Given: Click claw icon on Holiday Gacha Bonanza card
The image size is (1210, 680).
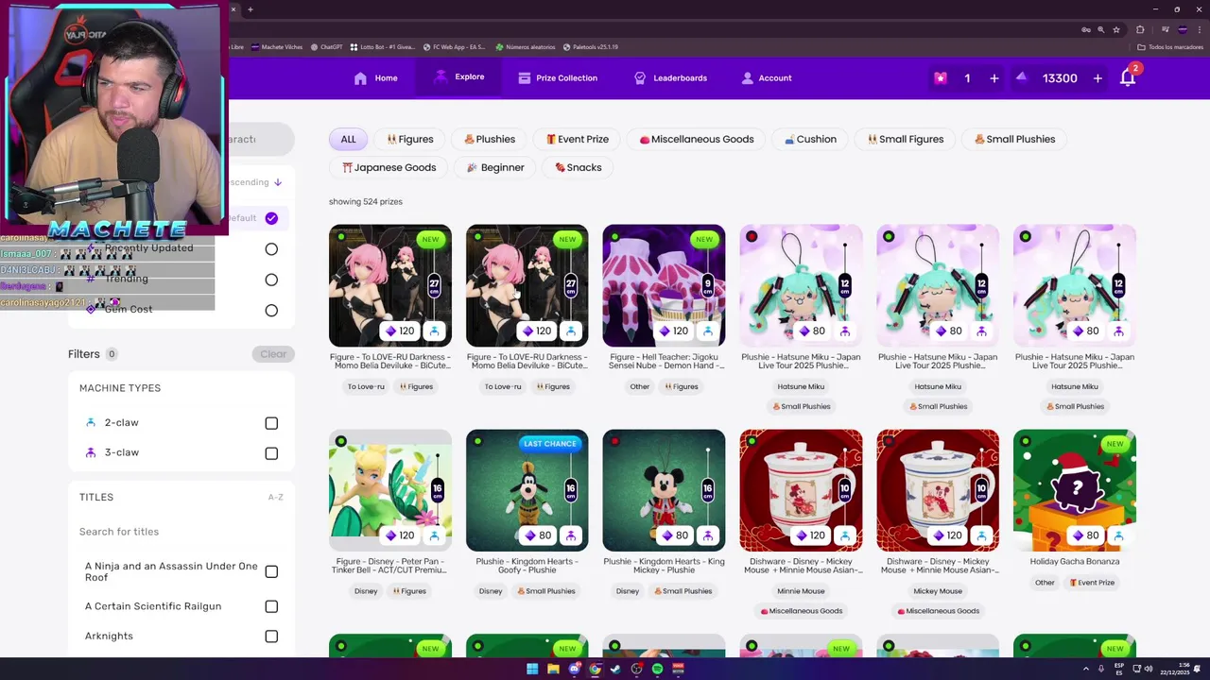Looking at the screenshot, I should point(1118,535).
